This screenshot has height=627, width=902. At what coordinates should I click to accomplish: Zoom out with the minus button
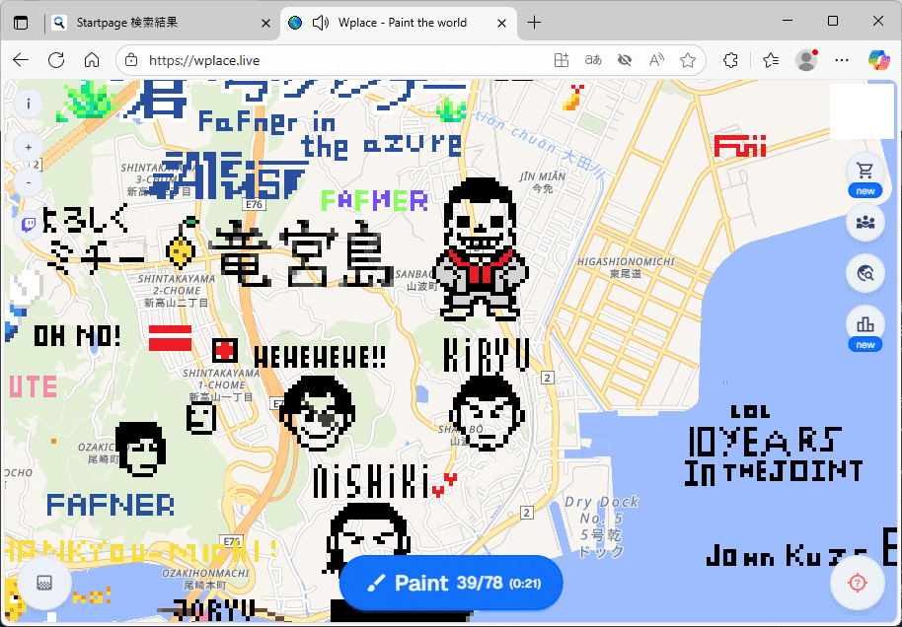click(x=28, y=182)
